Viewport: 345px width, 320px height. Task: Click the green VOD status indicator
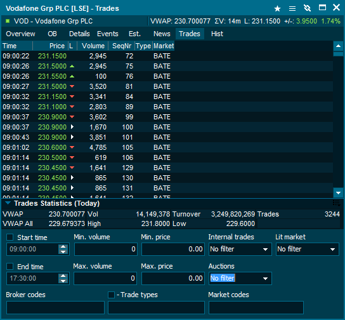pos(8,21)
